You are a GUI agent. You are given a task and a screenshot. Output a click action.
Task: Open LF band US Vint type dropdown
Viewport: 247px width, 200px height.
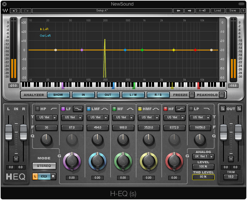[72, 117]
